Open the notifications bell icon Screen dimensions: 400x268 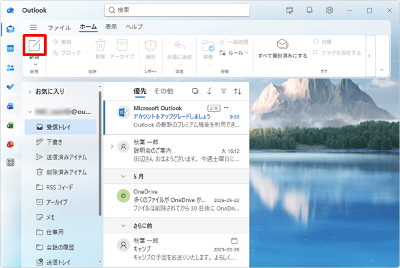tap(309, 10)
